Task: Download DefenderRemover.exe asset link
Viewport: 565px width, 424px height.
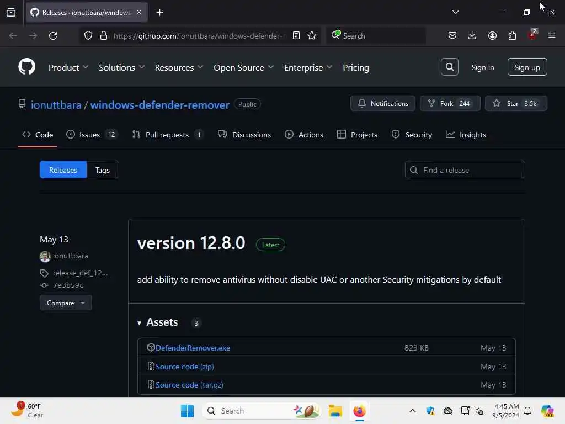Action: pos(193,348)
